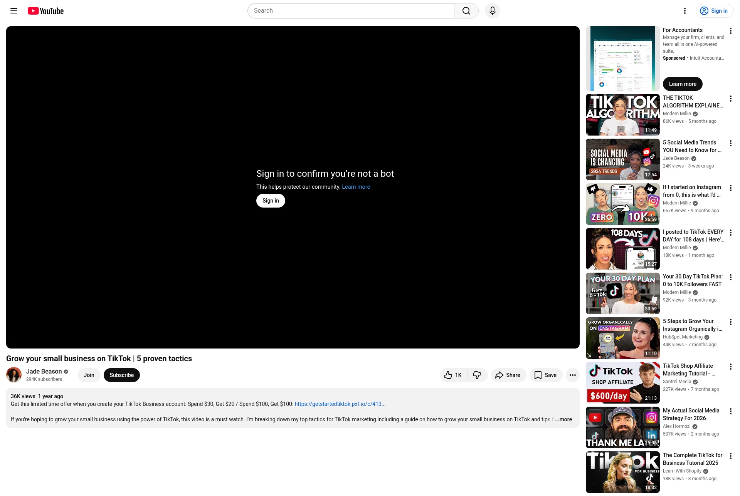The height and width of the screenshot is (496, 740).
Task: Open options for 30 Day TikTok Plan
Action: pos(730,277)
